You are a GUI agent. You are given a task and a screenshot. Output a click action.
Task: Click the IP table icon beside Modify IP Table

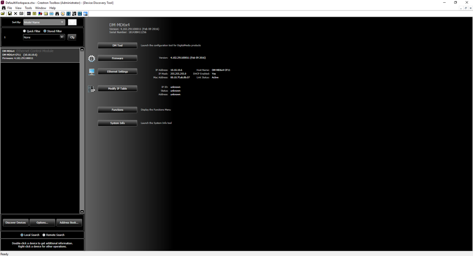pos(92,89)
